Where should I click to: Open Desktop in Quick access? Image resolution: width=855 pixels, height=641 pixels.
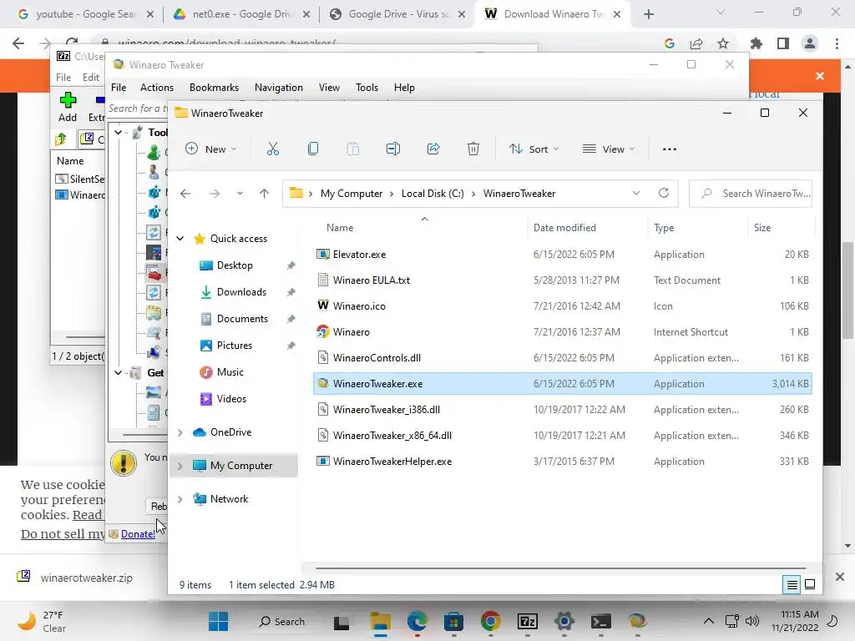(x=235, y=265)
